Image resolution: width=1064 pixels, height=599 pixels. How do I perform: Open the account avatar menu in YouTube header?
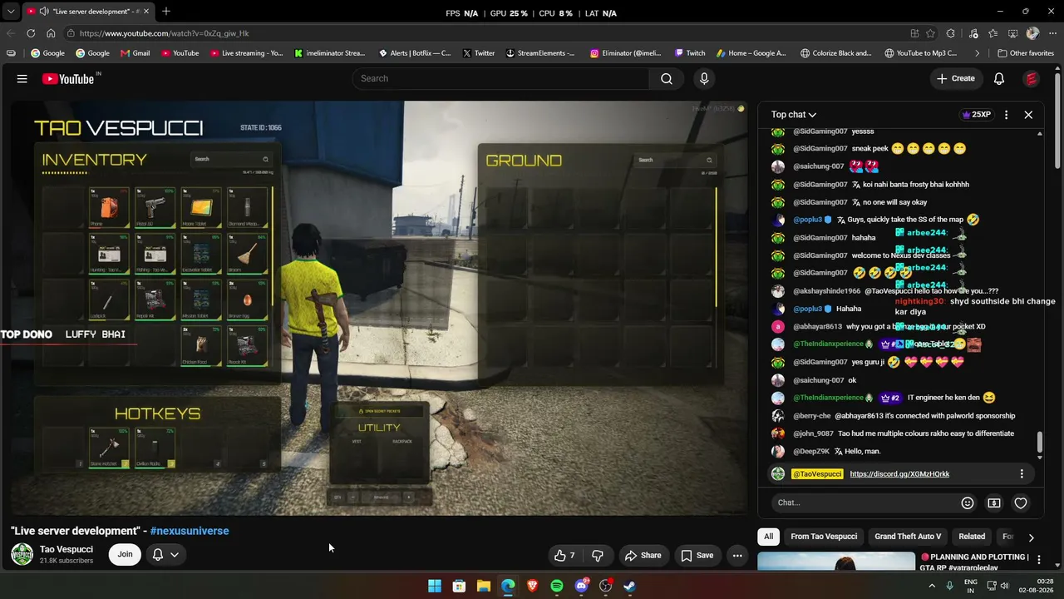1032,78
